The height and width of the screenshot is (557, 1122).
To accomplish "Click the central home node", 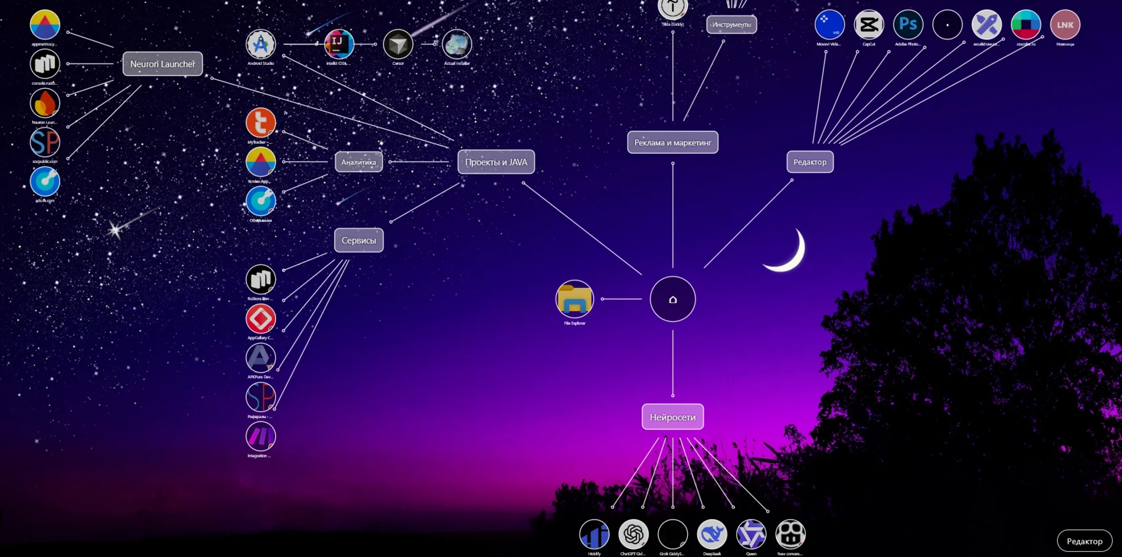I will coord(673,299).
